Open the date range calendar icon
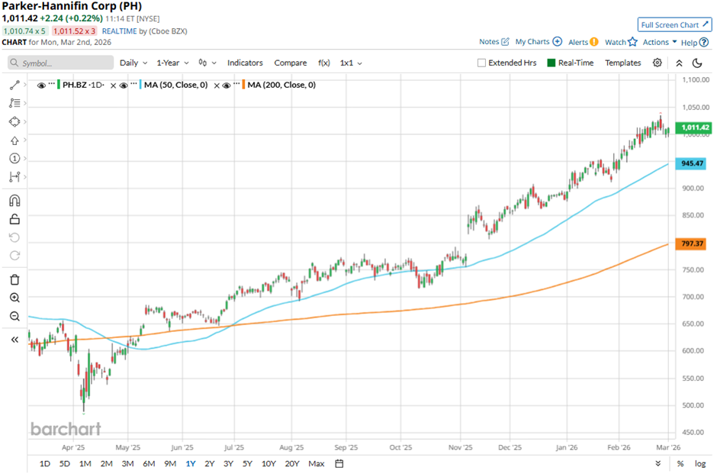The width and height of the screenshot is (717, 474). [339, 463]
